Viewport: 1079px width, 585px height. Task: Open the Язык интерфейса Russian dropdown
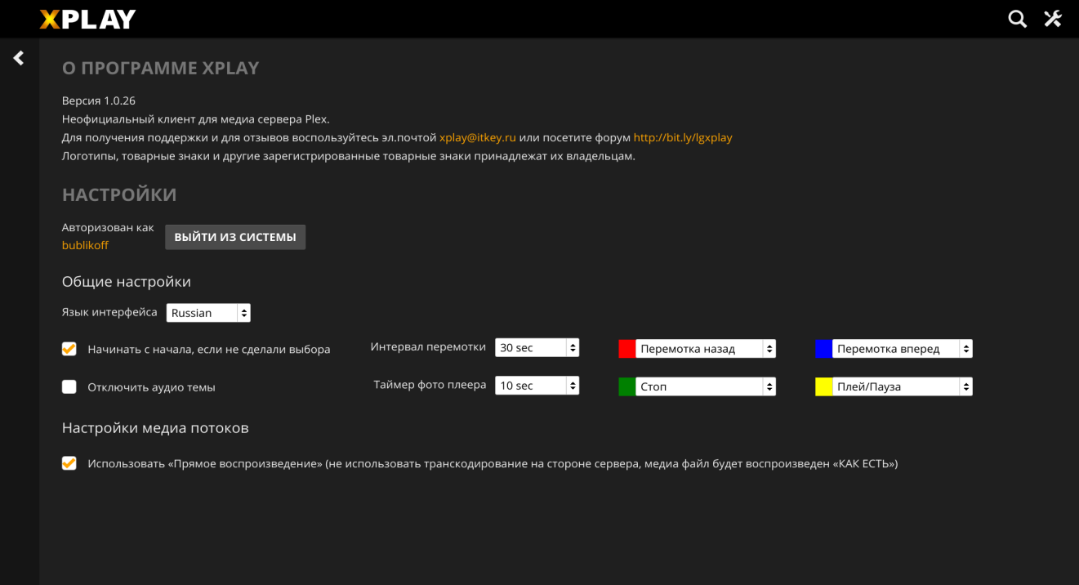pyautogui.click(x=208, y=313)
